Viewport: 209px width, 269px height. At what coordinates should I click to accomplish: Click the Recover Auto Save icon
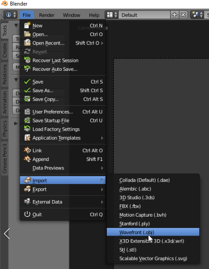(27, 69)
